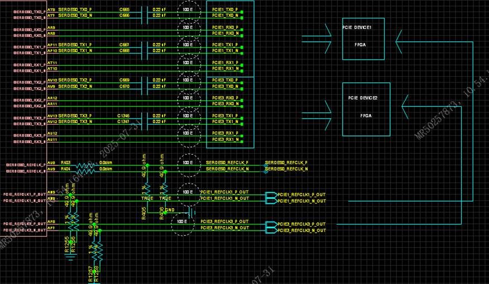Select pin number AR12
489x284 pixels.
coord(52,98)
